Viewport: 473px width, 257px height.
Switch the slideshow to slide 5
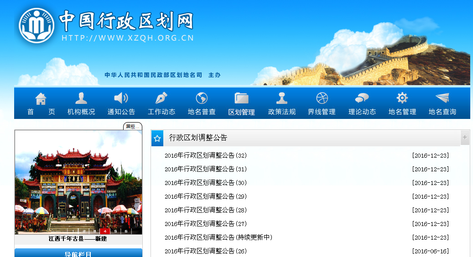point(115,231)
